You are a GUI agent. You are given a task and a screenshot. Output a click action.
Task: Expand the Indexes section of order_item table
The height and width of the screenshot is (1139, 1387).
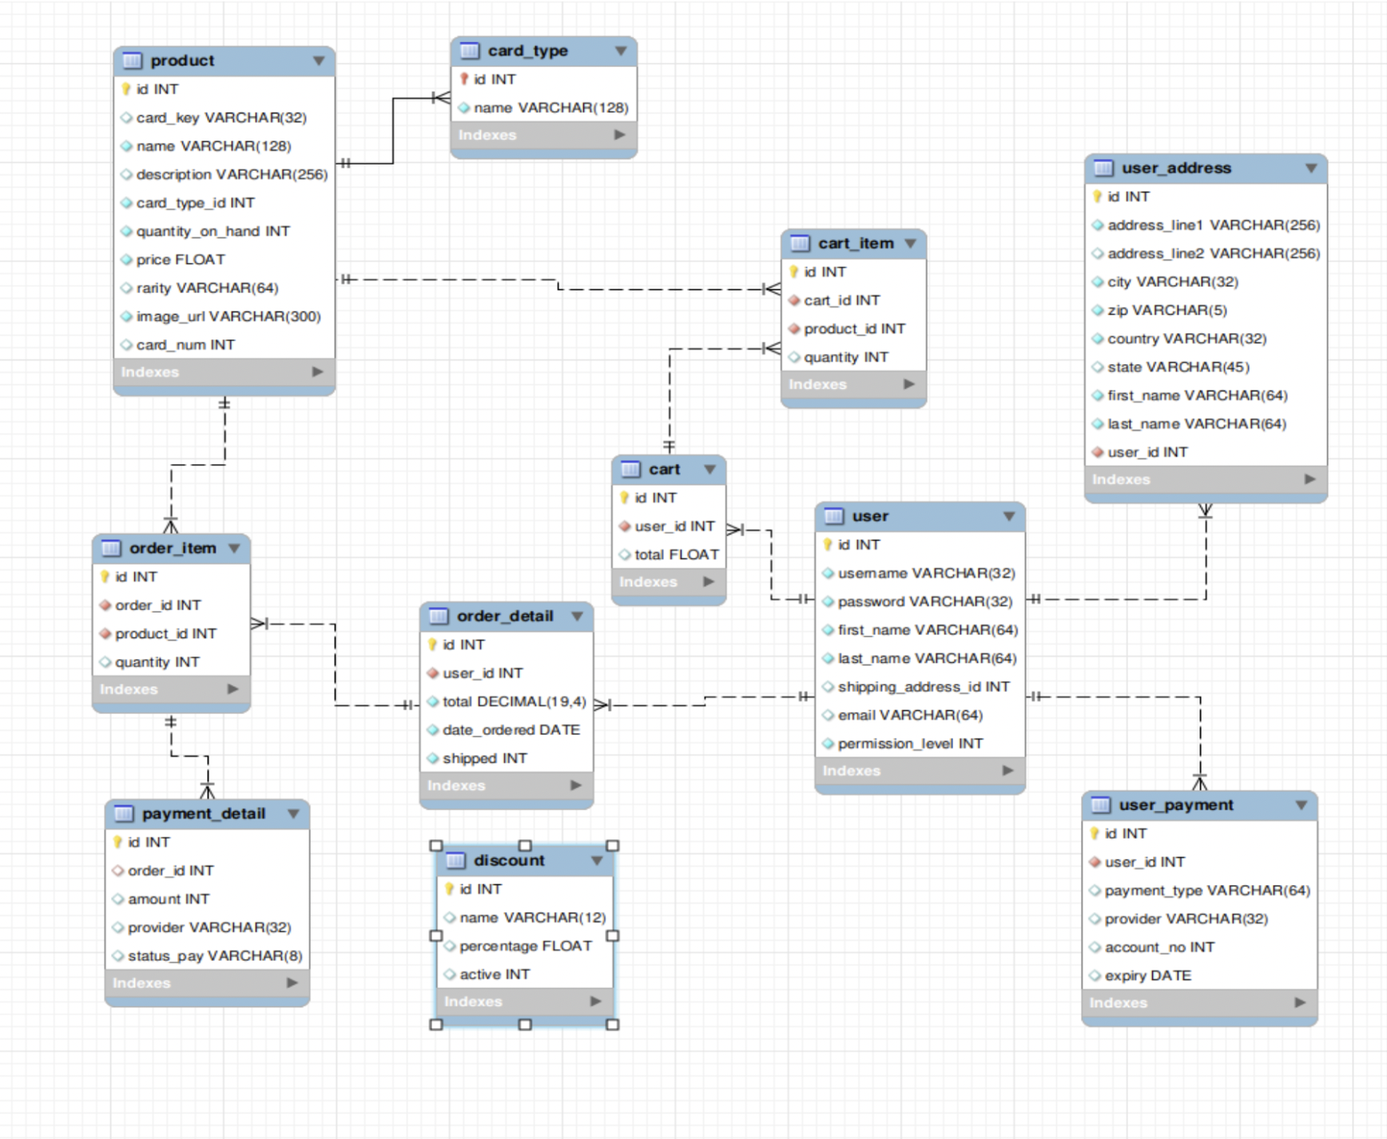[233, 689]
